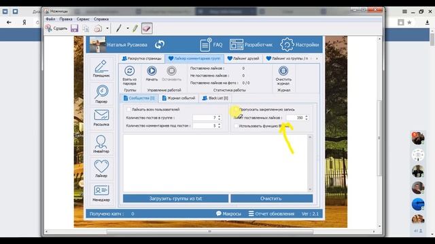This screenshot has width=435, height=244.
Task: Send snip via the mail icon
Action: [x=98, y=28]
